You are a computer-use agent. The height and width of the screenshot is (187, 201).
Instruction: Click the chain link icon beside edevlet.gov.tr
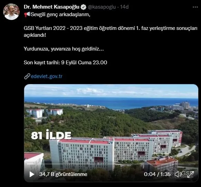(x=27, y=76)
